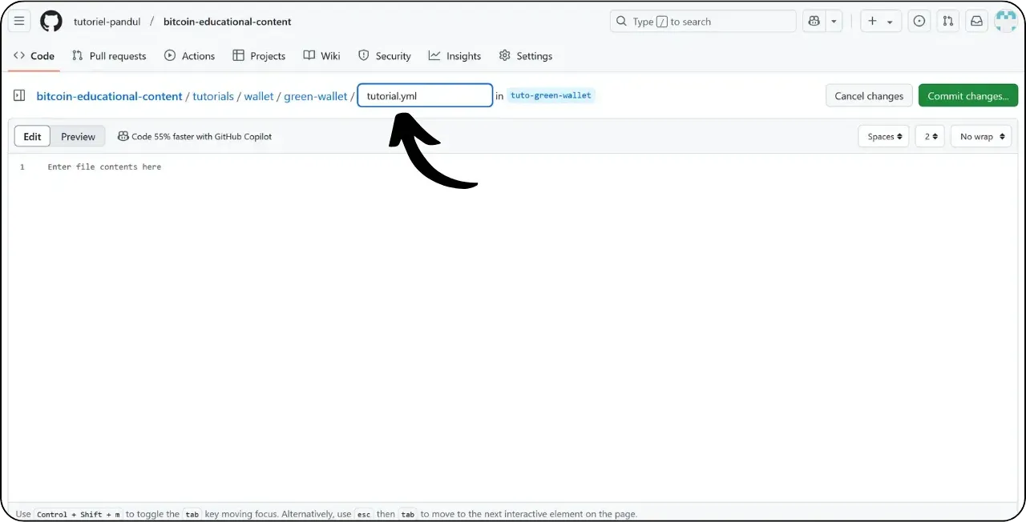Click inside the tutorial.yml filename field
Viewport: 1026px width, 522px height.
(425, 95)
